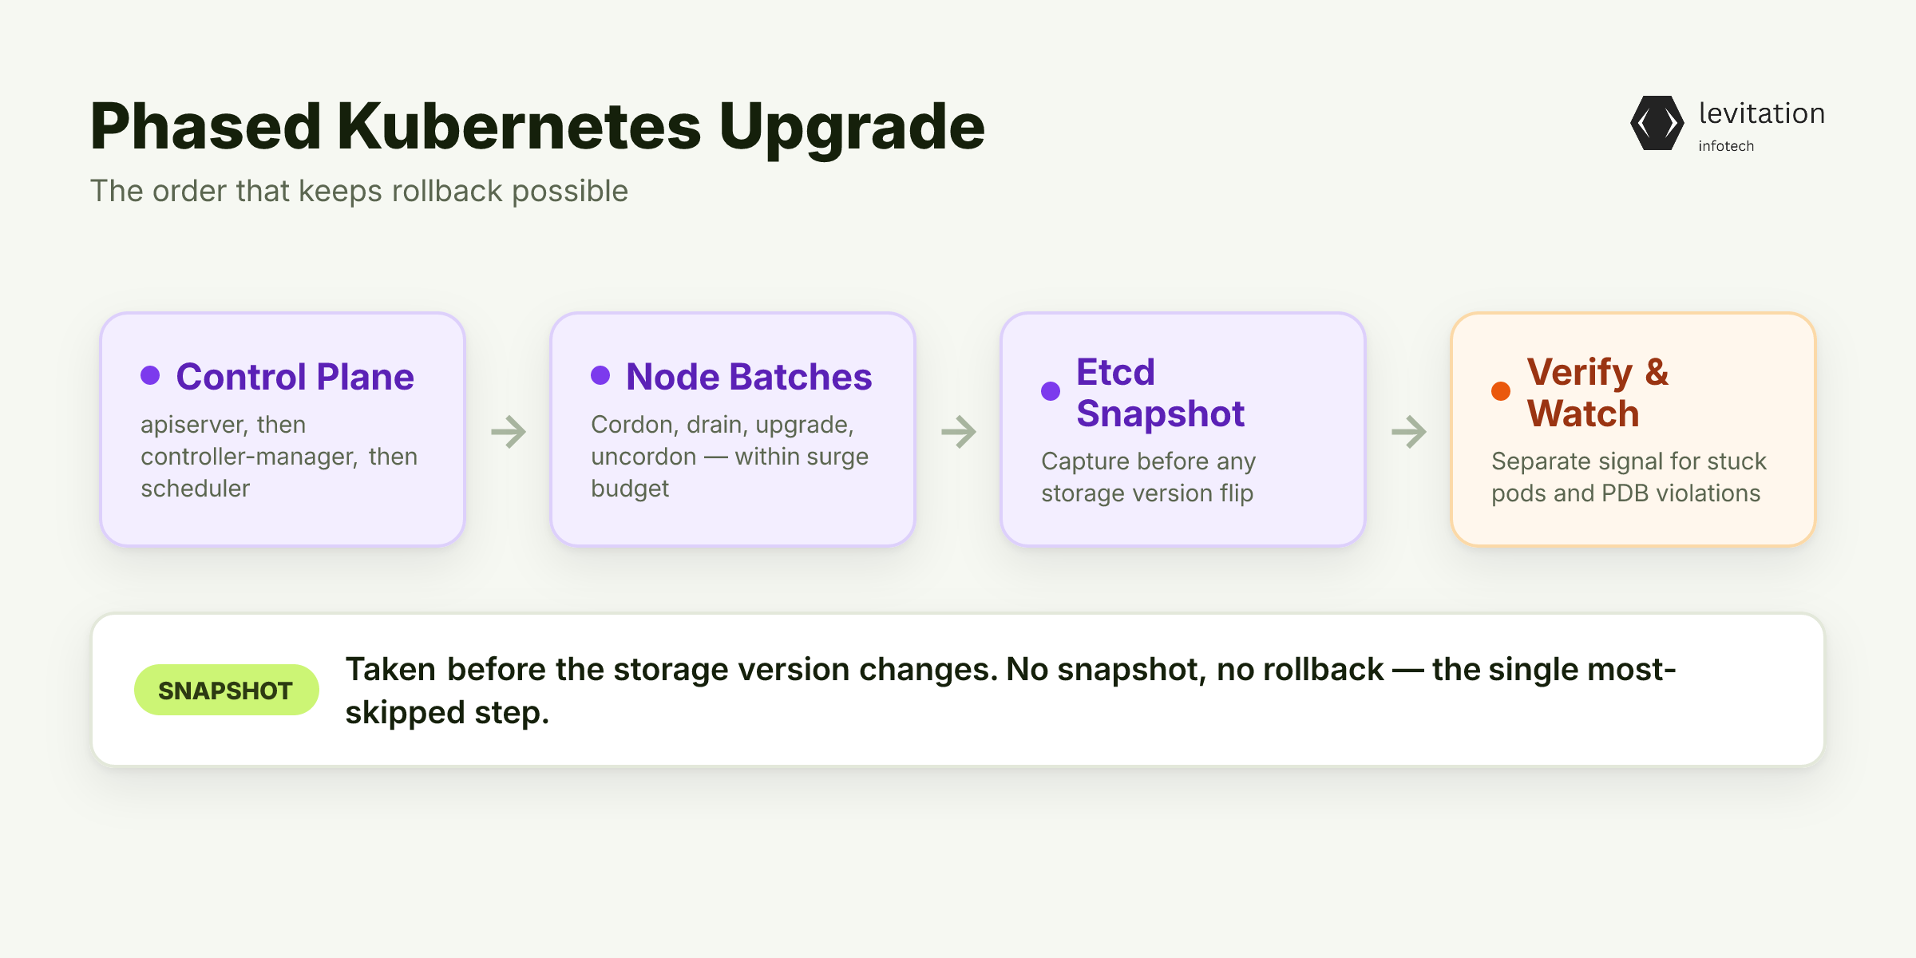Screen dimensions: 1916x958
Task: Click the purple dot beside Etcd Snapshot
Action: pyautogui.click(x=1051, y=391)
